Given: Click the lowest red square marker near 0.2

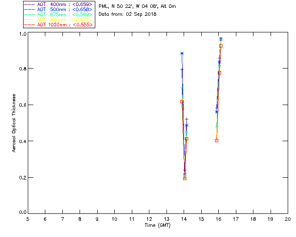Looking at the screenshot, I should tap(185, 178).
